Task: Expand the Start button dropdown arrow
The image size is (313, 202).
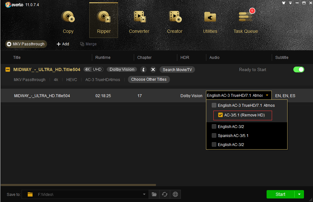Action: (299, 194)
